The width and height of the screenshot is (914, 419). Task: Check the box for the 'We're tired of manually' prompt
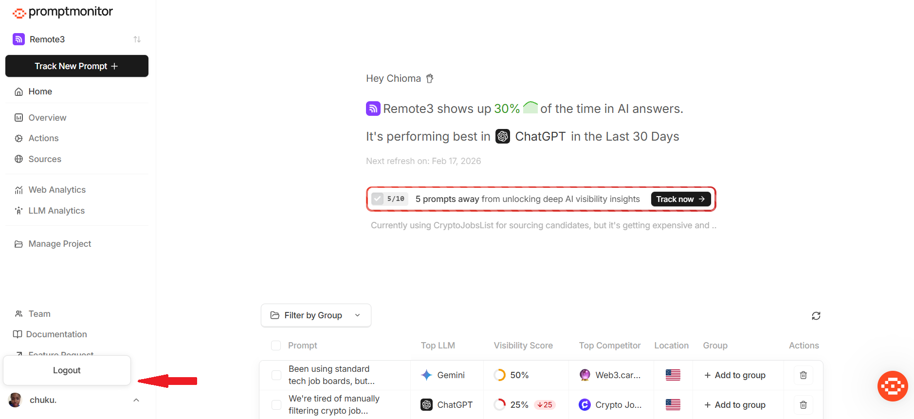(x=276, y=405)
